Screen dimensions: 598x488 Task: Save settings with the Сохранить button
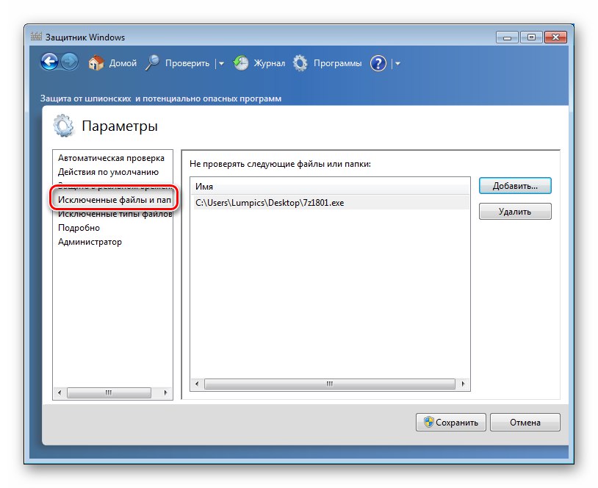click(451, 423)
